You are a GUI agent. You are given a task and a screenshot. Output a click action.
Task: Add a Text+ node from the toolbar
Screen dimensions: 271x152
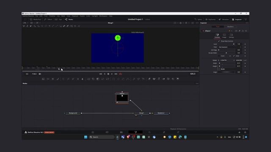tap(53, 79)
